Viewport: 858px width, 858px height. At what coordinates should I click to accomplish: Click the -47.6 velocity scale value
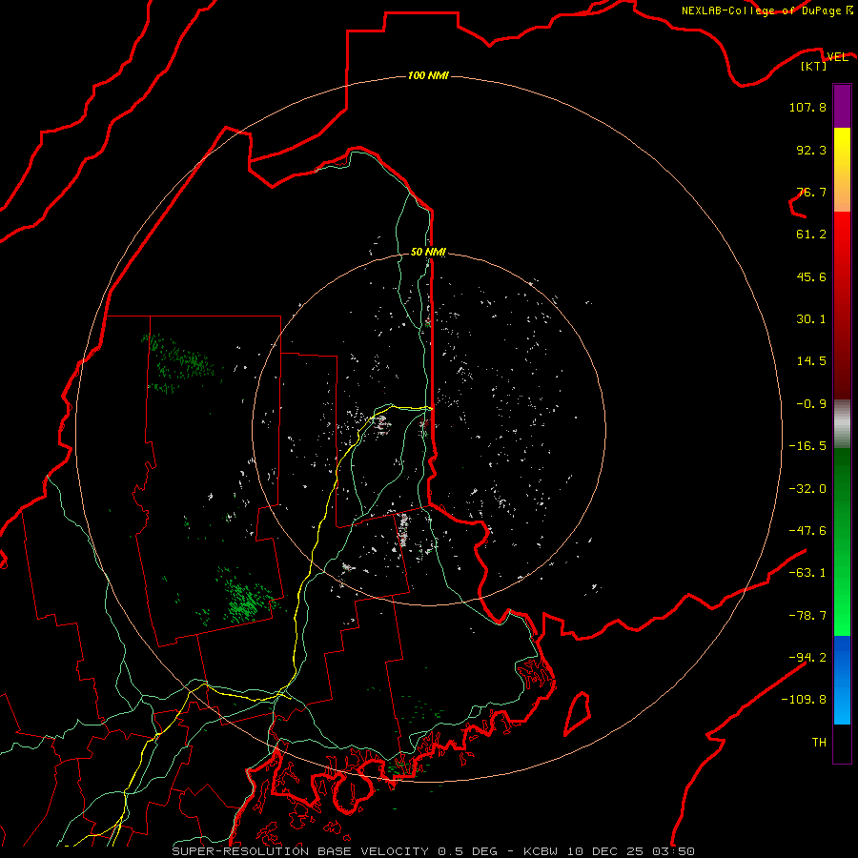click(x=807, y=531)
